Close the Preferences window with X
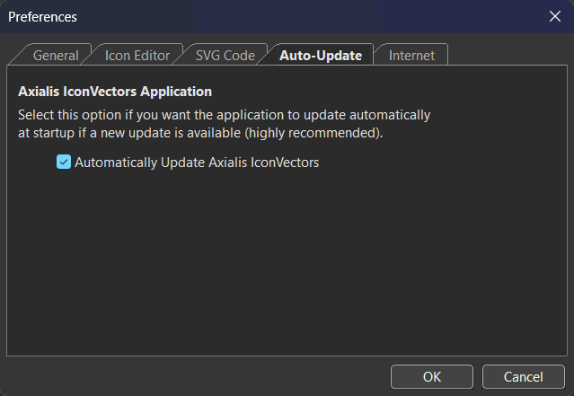The width and height of the screenshot is (574, 396). (555, 16)
